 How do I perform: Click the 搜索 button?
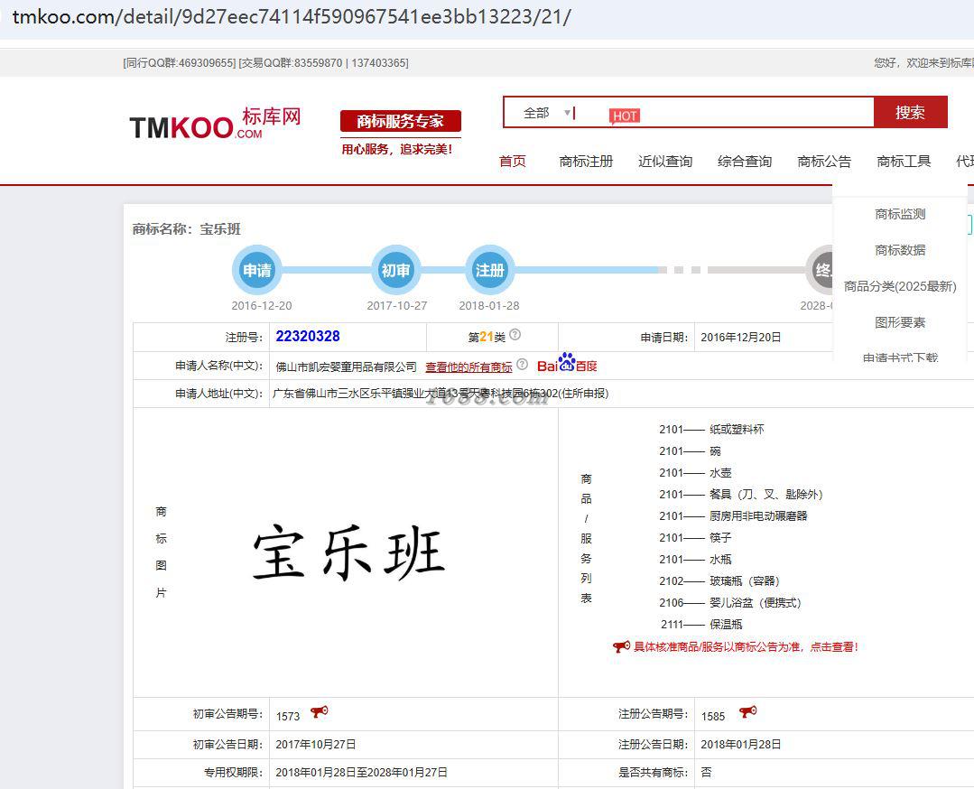pyautogui.click(x=911, y=113)
